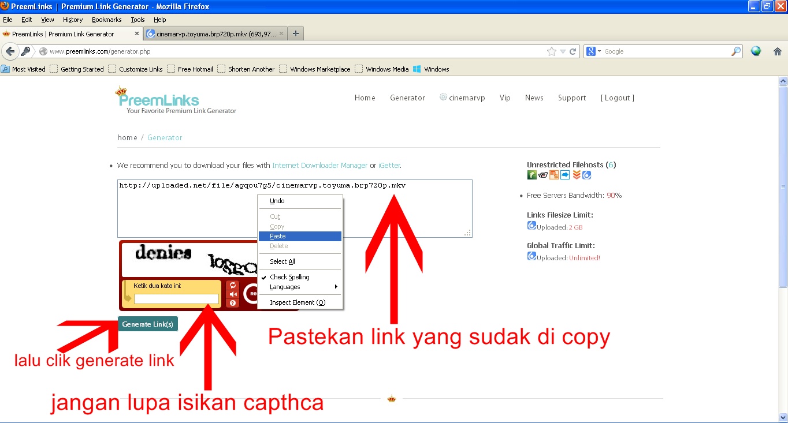Open the File menu

8,20
